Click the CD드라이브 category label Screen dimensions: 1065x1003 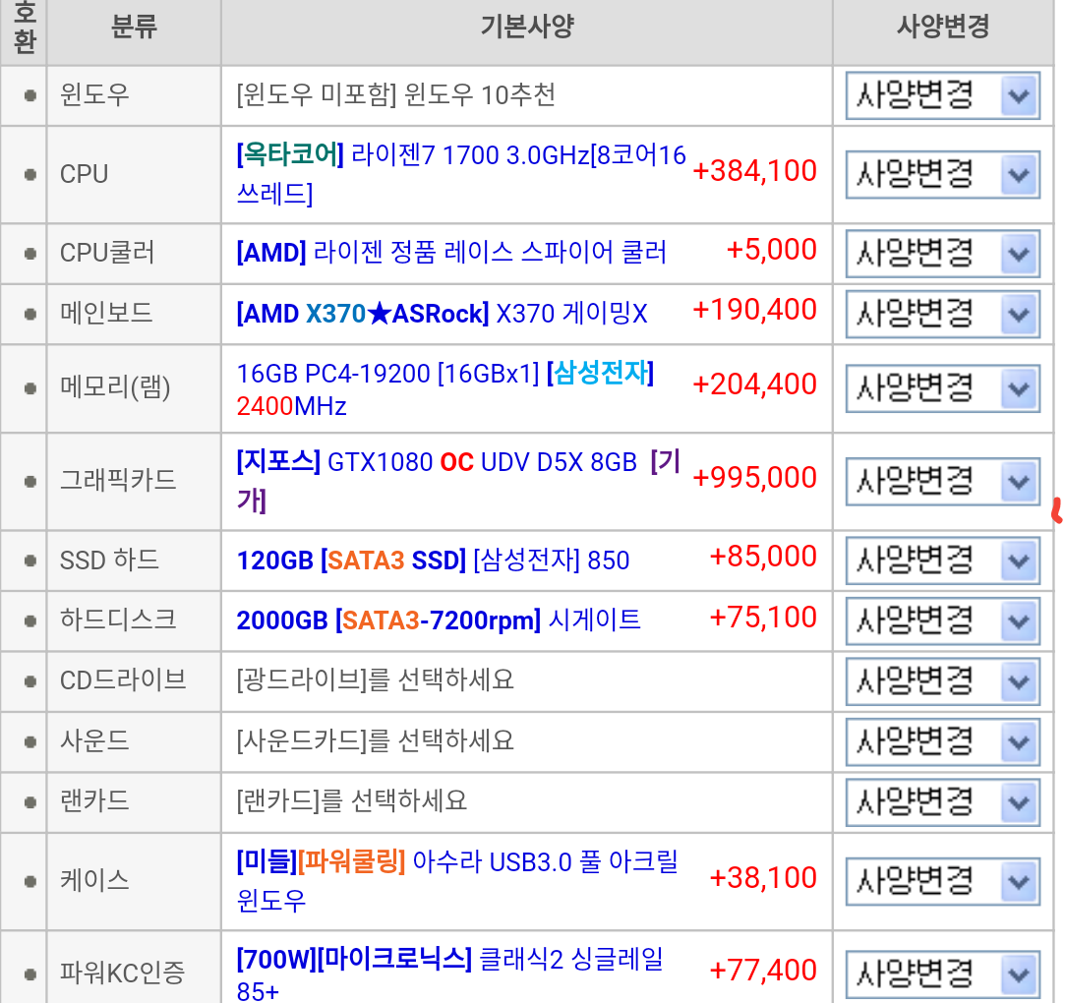[123, 679]
